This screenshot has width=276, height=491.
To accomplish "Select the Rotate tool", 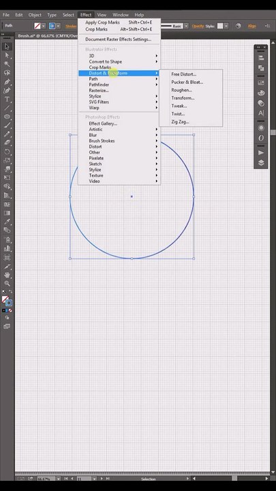I will tap(7, 152).
